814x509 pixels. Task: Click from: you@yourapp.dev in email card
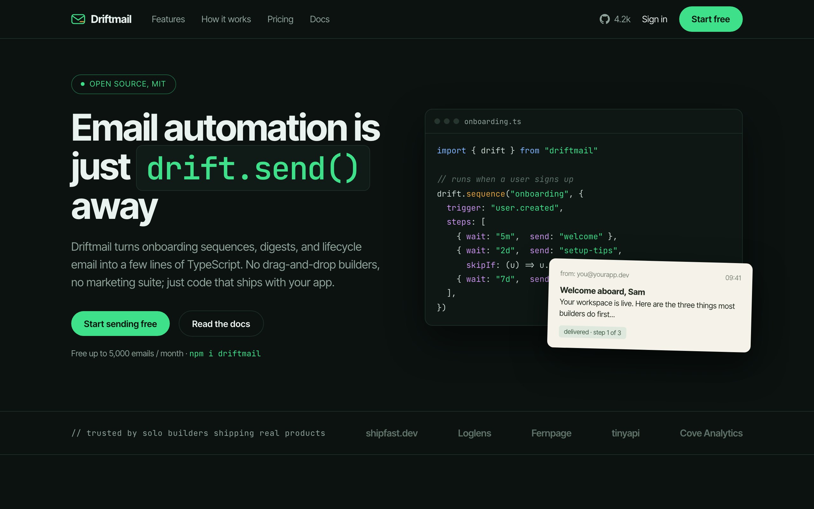(594, 274)
